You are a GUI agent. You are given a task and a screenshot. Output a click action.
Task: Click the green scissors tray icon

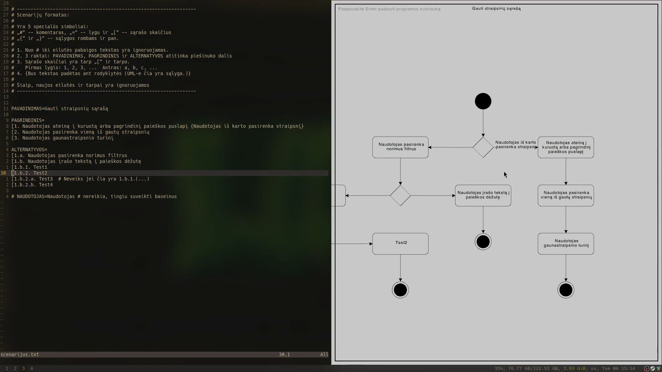point(659,368)
